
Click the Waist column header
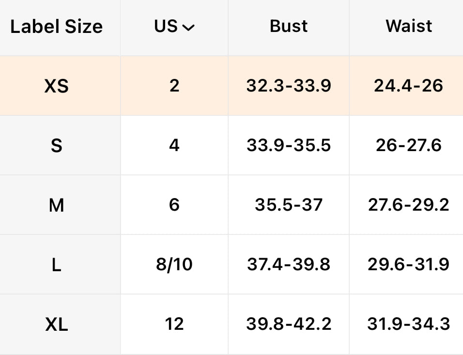click(x=409, y=26)
